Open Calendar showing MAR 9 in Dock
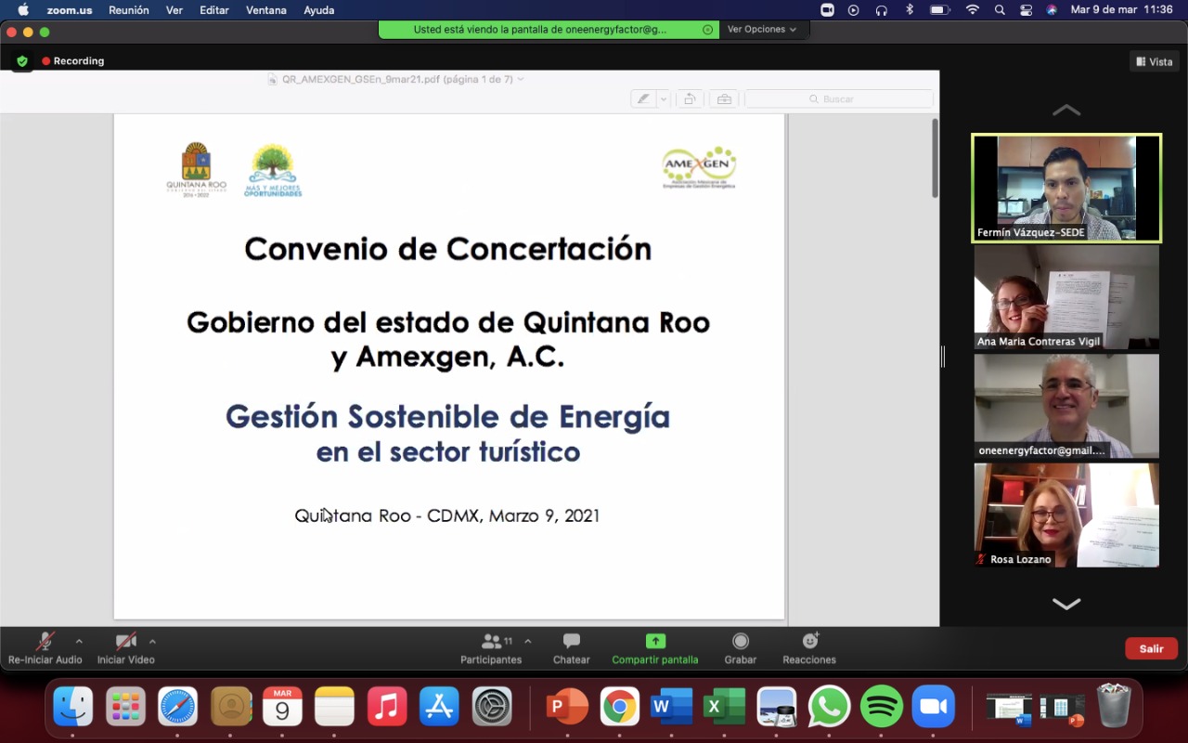Screen dimensions: 1188x743 click(282, 707)
